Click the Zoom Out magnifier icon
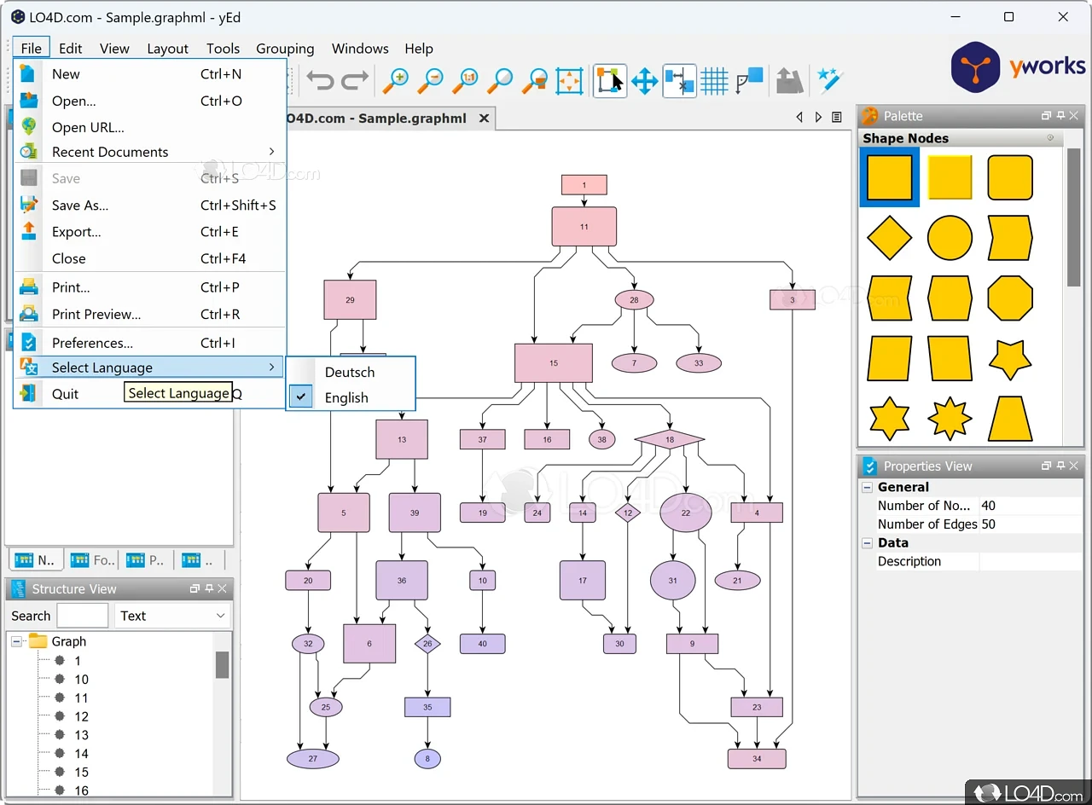Viewport: 1092px width, 805px height. 430,81
